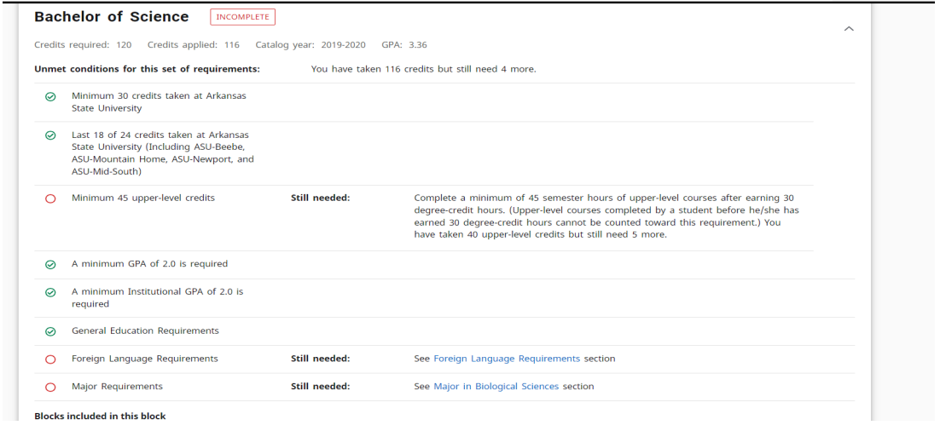
Task: Open the Foreign Language Requirements section link
Action: coord(507,359)
